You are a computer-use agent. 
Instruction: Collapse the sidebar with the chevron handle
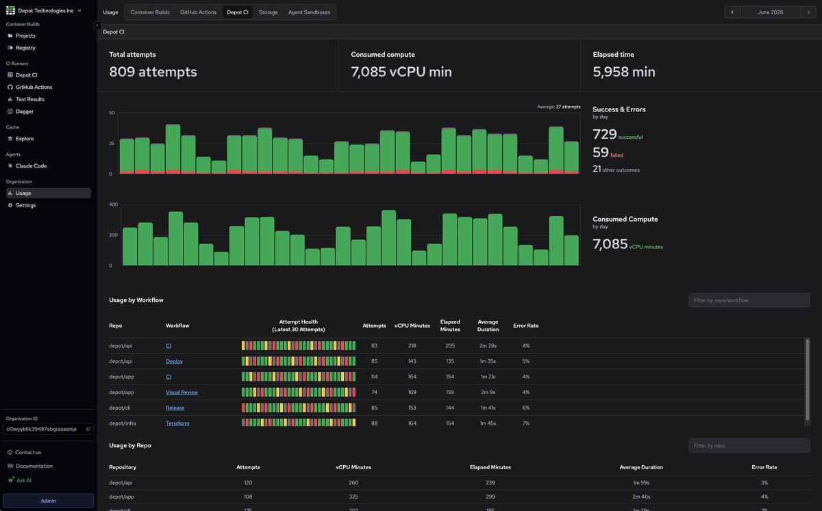[x=97, y=25]
